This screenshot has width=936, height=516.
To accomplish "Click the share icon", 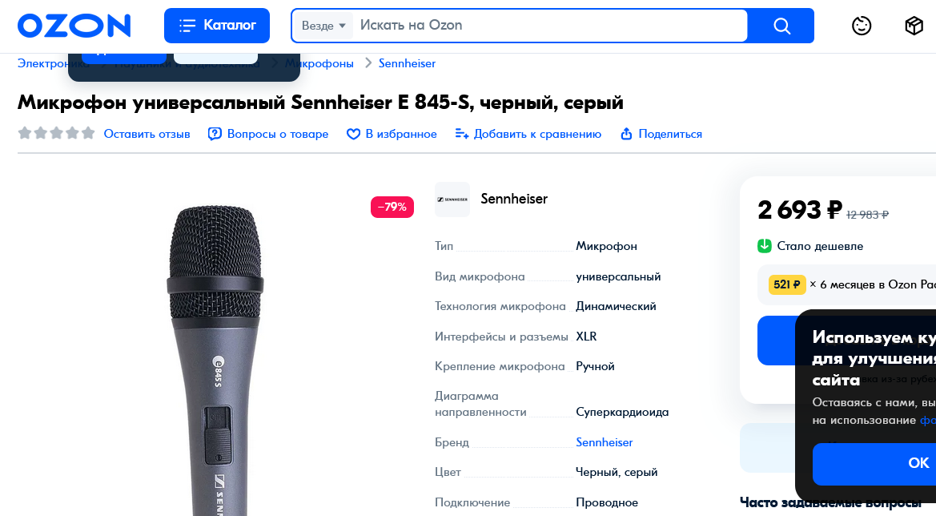I will point(627,134).
